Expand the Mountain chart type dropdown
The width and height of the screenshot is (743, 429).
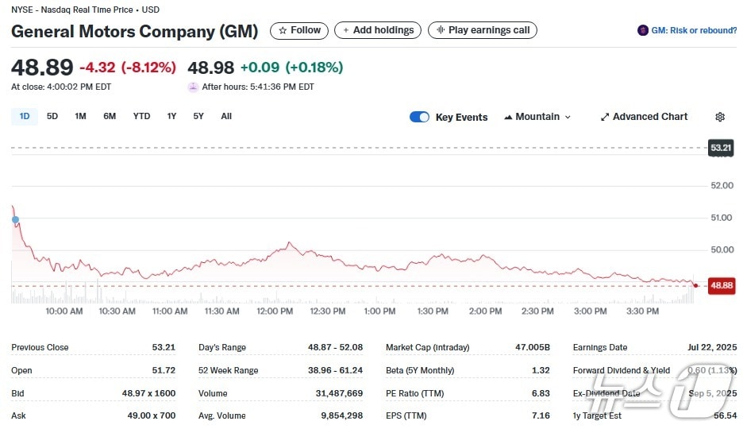[x=537, y=117]
